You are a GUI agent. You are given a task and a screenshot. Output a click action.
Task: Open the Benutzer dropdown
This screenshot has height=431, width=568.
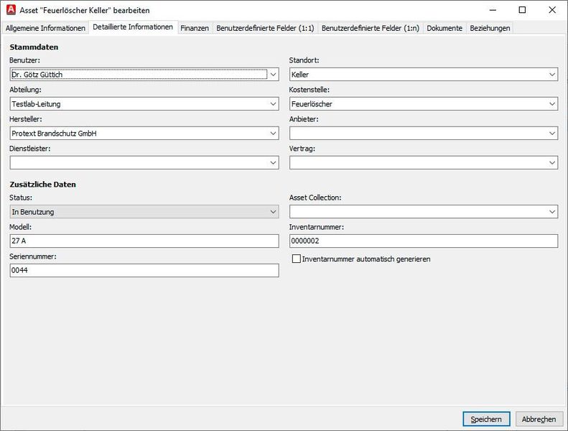coord(273,74)
